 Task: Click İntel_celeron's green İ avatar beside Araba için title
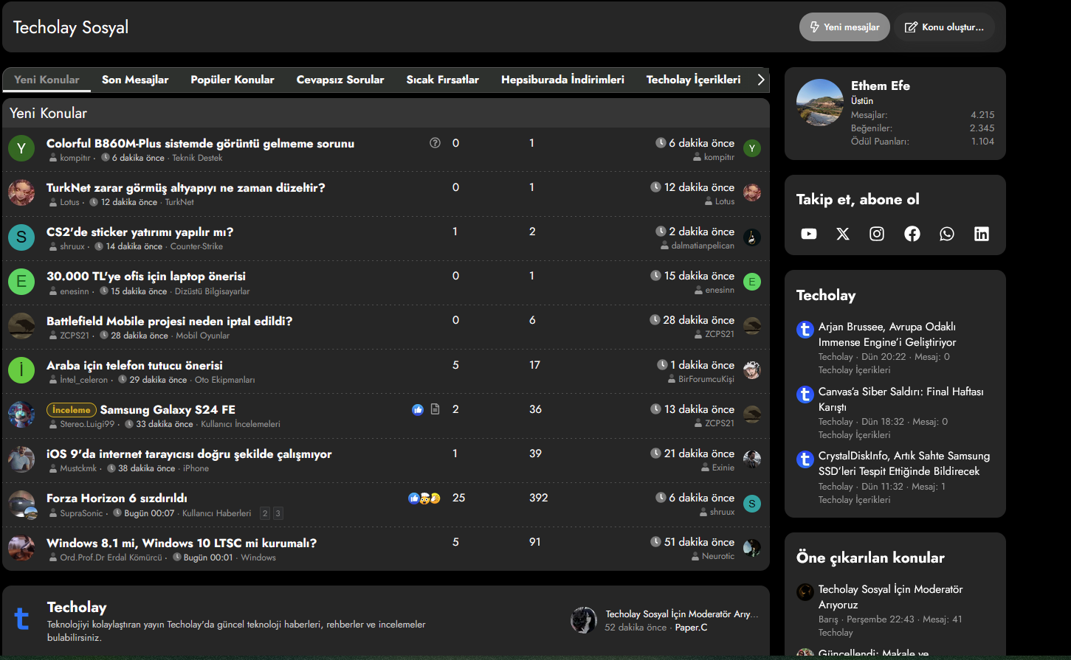[21, 369]
